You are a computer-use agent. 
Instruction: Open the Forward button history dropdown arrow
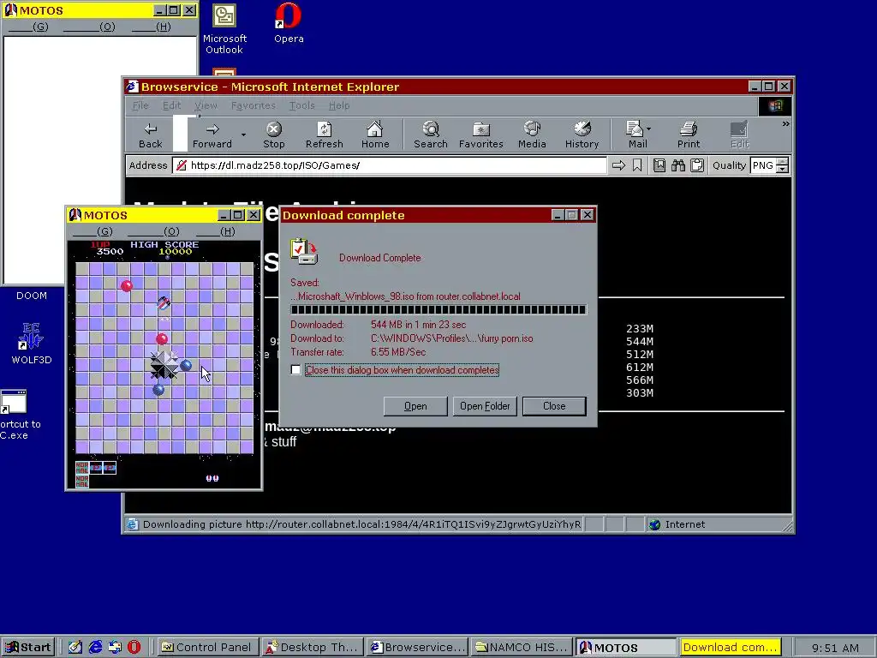(x=243, y=135)
